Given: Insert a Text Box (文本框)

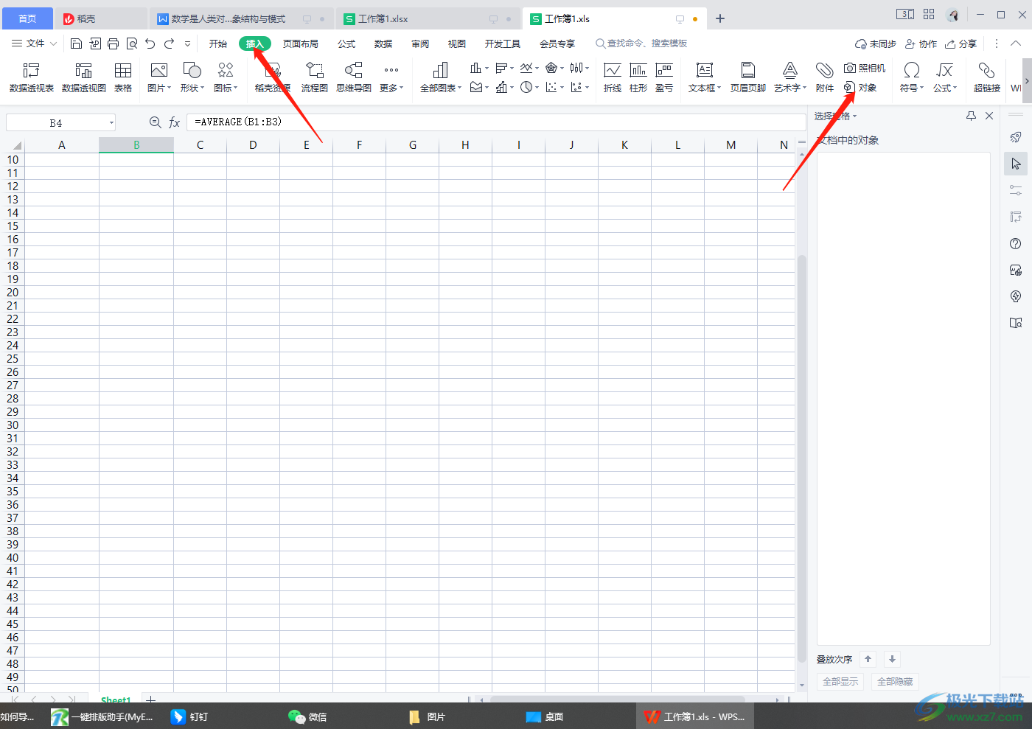Looking at the screenshot, I should [x=705, y=77].
